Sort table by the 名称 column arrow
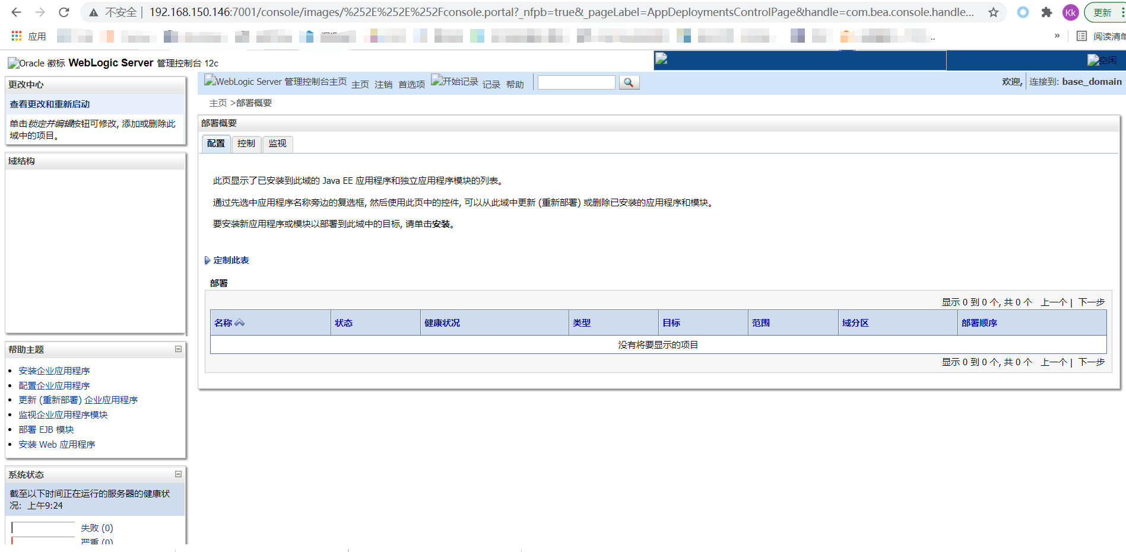The height and width of the screenshot is (552, 1126). coord(240,323)
